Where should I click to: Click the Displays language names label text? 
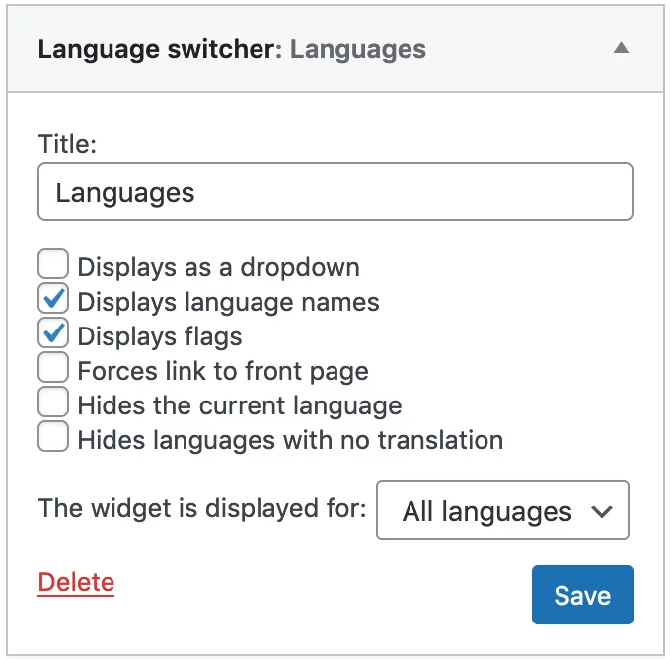229,303
